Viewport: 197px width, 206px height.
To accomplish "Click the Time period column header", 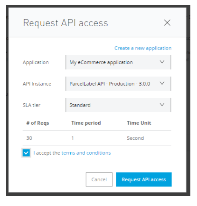I will tap(86, 123).
